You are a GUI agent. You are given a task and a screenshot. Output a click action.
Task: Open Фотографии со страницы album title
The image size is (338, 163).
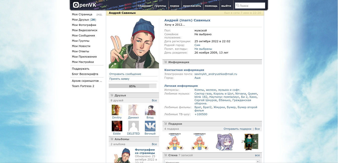(x=145, y=151)
